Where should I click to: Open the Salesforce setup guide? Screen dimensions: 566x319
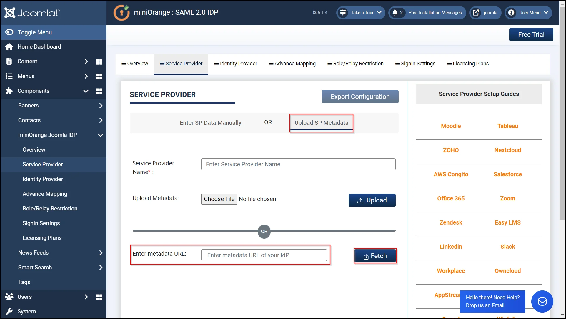pos(507,174)
